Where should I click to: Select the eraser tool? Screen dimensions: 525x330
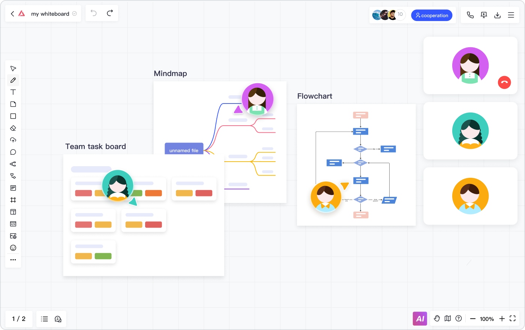pos(13,128)
